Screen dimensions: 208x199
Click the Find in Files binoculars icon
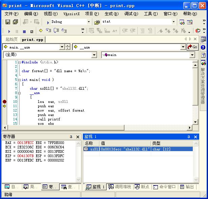[97, 22]
